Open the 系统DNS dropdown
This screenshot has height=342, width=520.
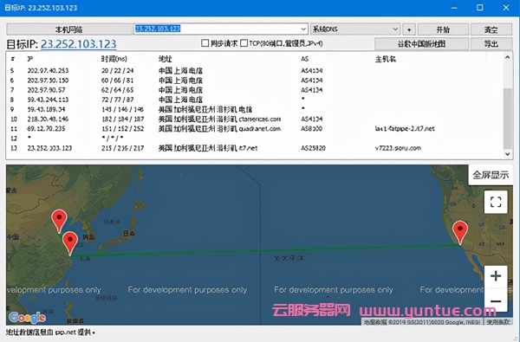click(x=355, y=29)
